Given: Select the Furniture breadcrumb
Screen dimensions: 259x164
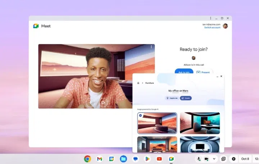Looking at the screenshot, I should [149, 83].
